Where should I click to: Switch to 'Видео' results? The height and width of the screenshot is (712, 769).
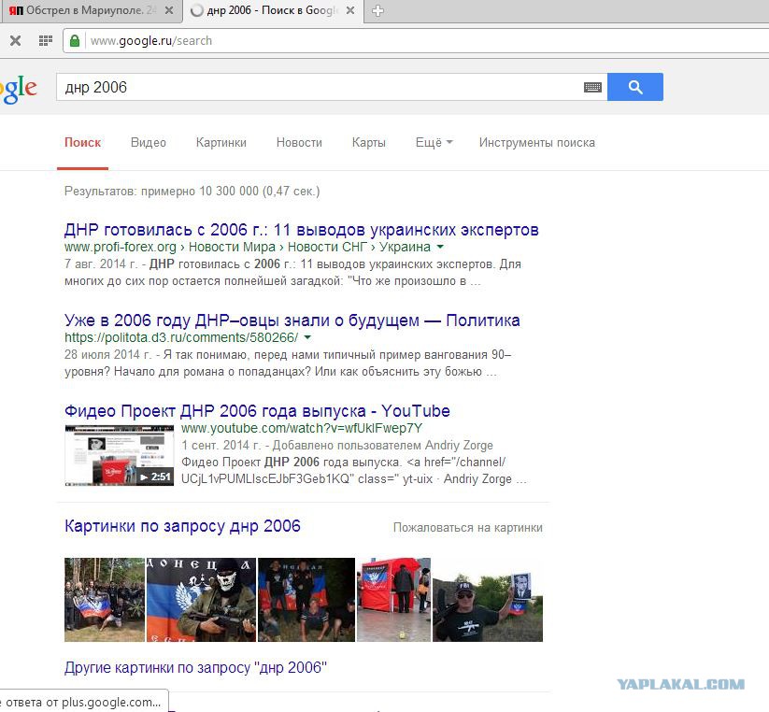point(149,143)
